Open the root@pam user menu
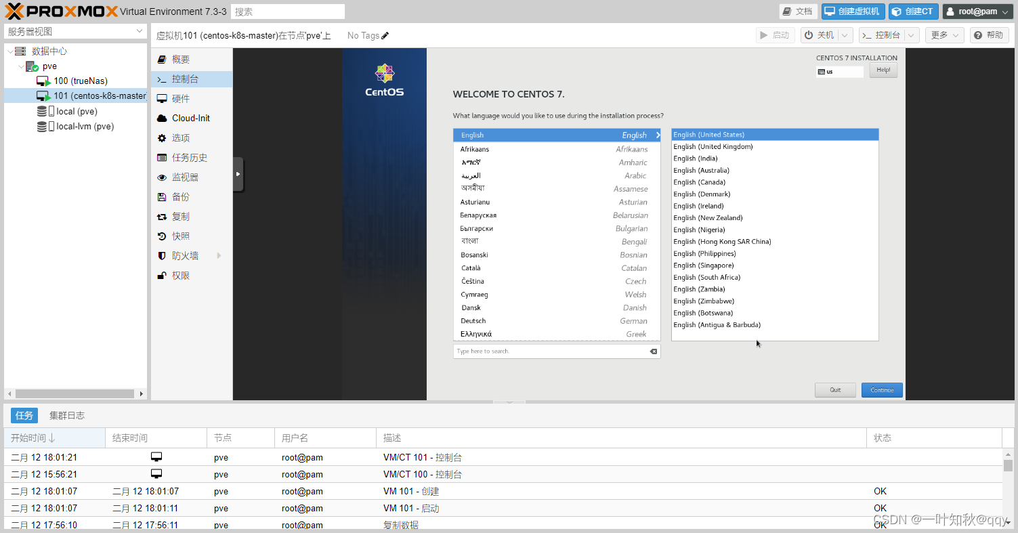Image resolution: width=1018 pixels, height=533 pixels. (976, 12)
